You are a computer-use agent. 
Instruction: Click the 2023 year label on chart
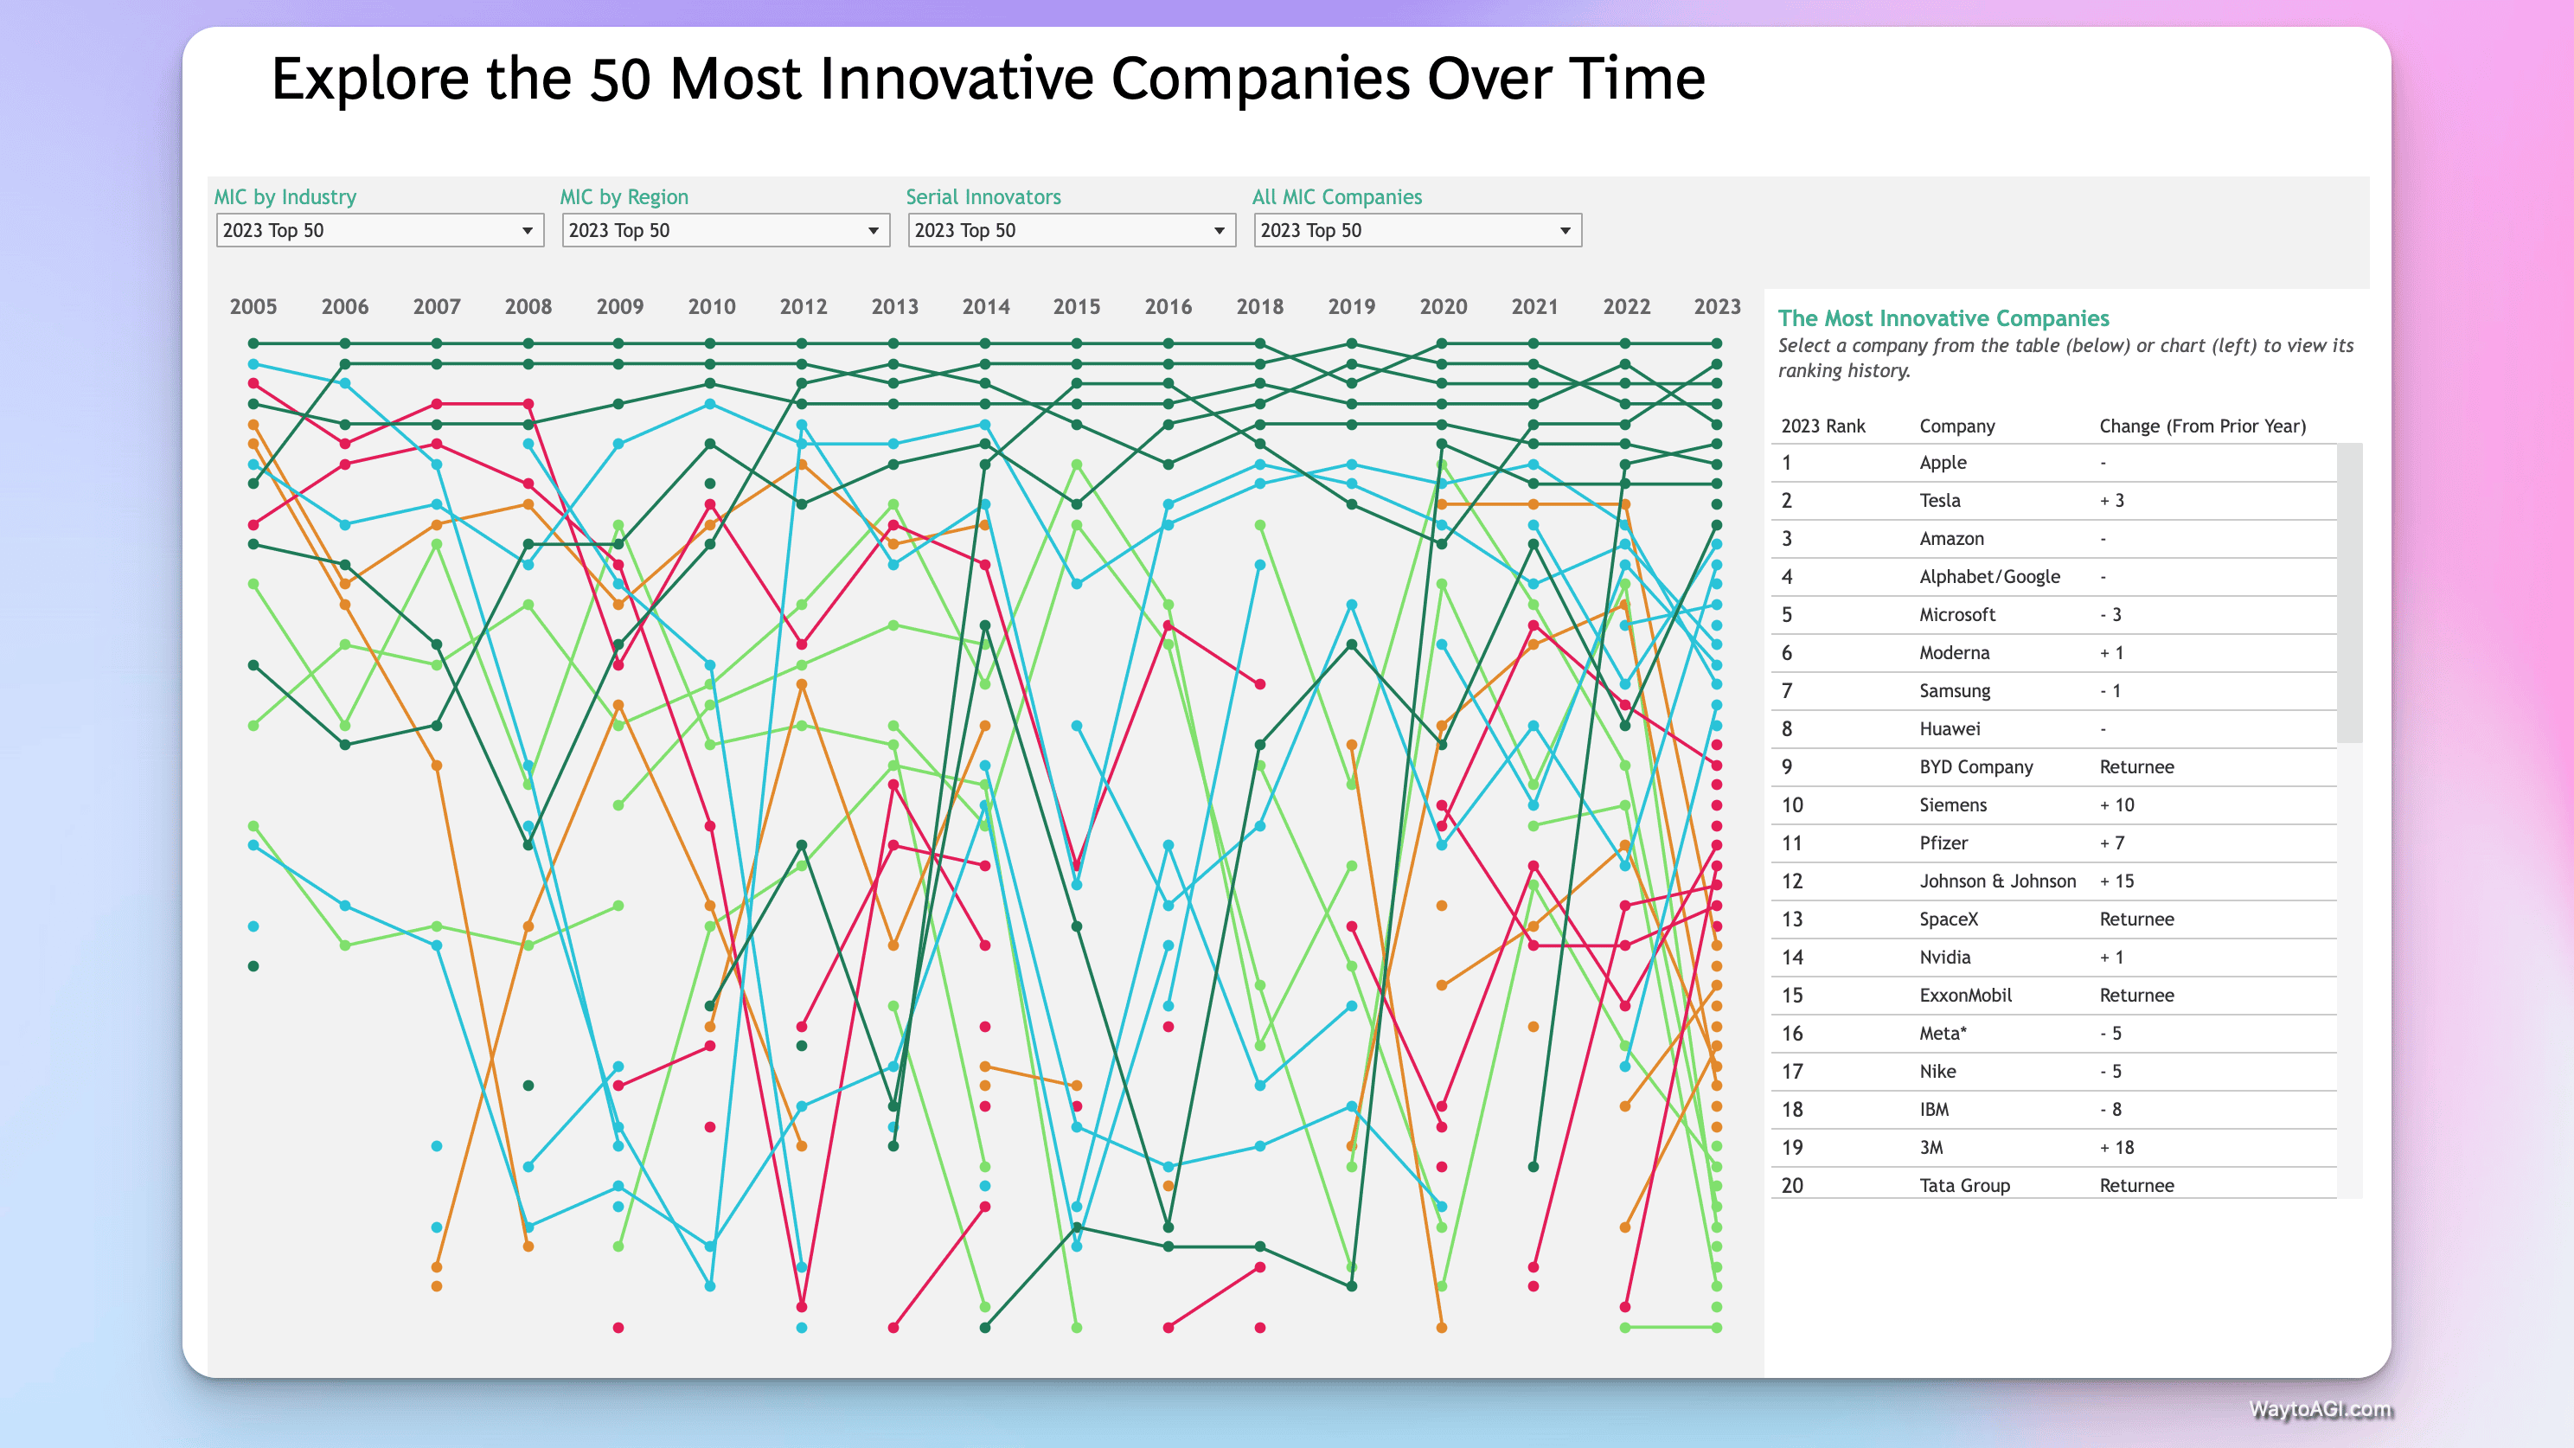click(x=1717, y=307)
